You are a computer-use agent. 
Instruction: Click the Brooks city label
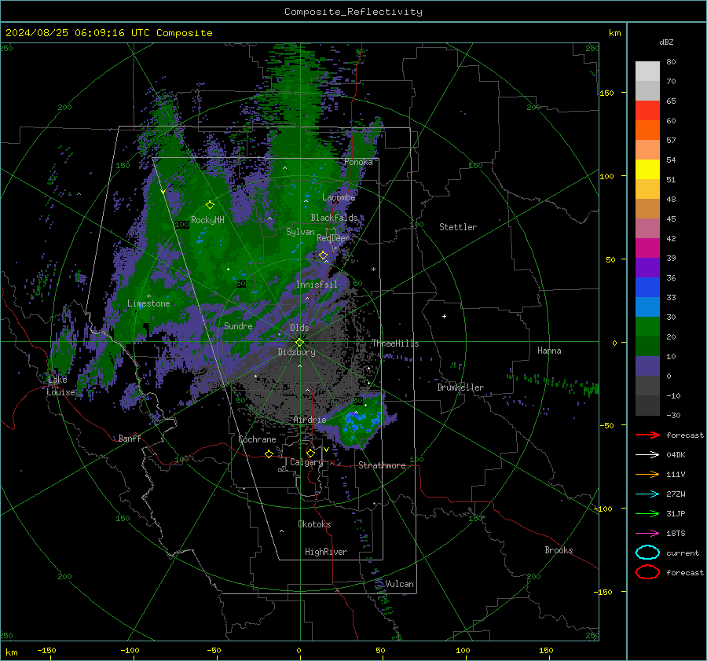click(559, 550)
